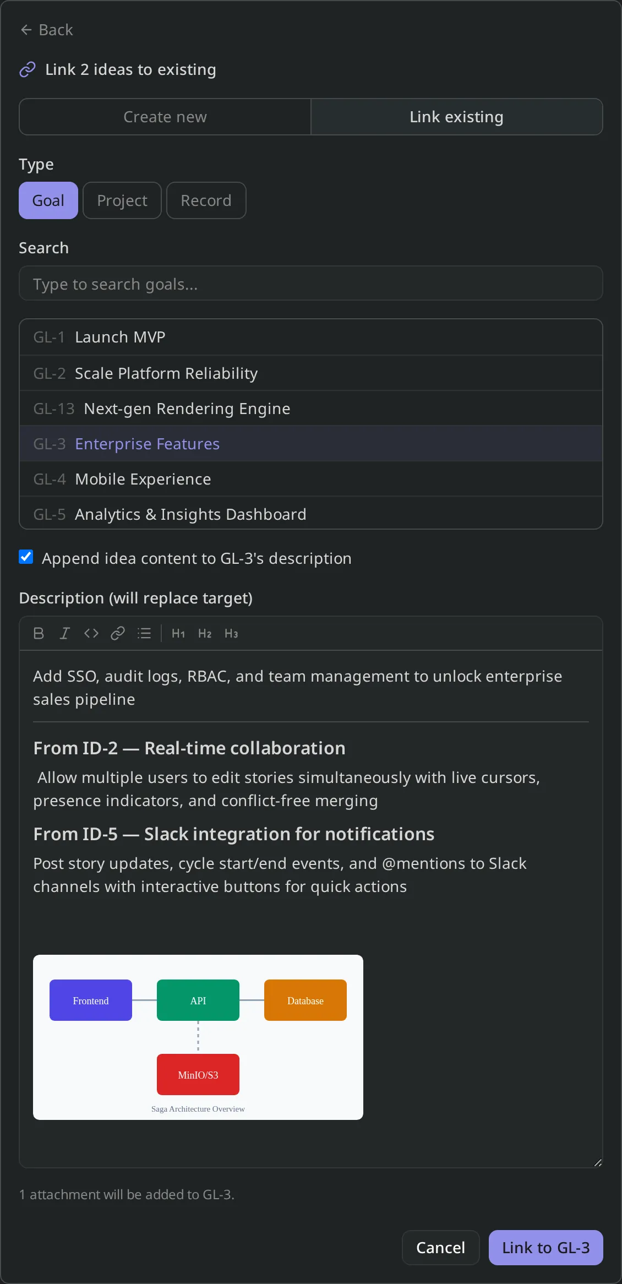The image size is (622, 1284).
Task: Uncheck Append idea content checkbox
Action: [x=26, y=557]
